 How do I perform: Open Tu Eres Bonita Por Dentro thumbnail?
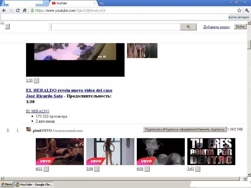coord(211,152)
